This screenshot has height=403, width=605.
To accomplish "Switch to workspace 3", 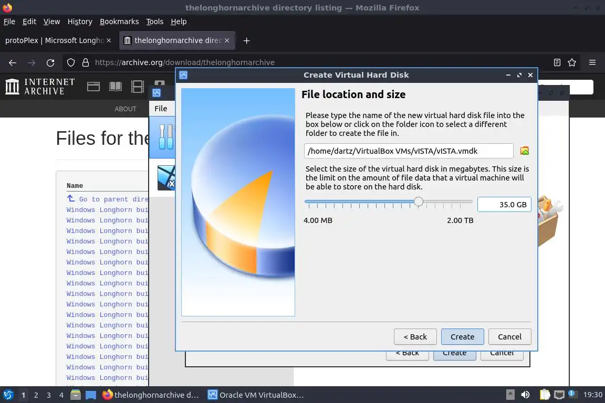I will pyautogui.click(x=49, y=395).
